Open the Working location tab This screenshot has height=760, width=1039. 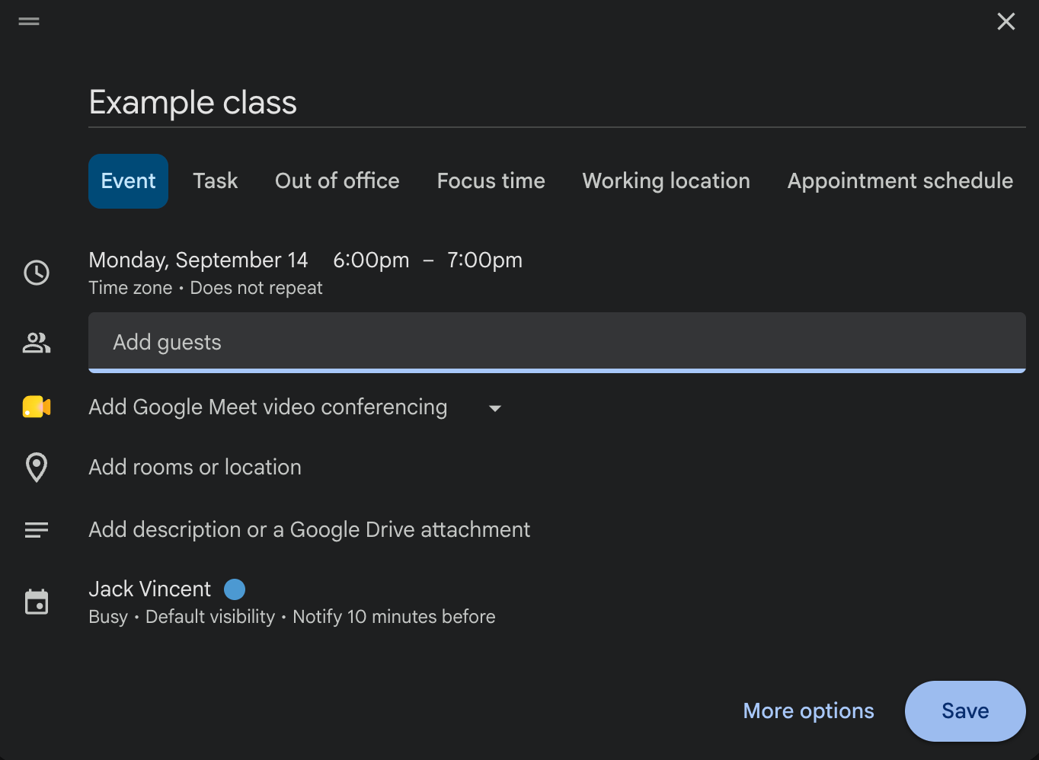tap(667, 181)
